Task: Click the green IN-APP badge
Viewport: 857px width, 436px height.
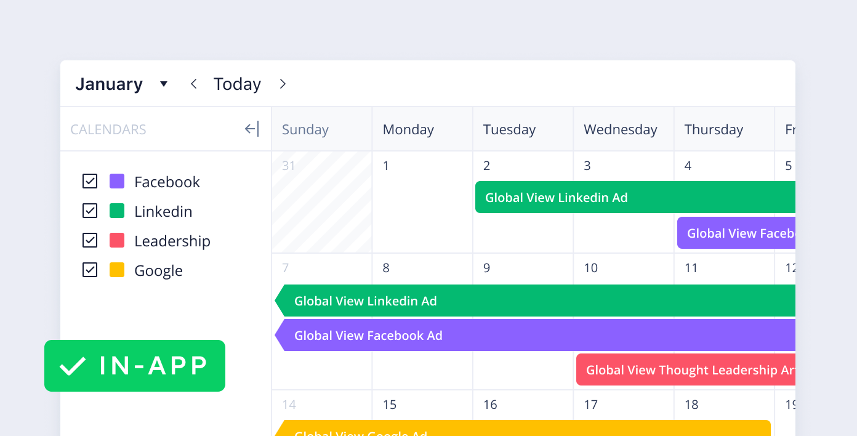Action: (x=135, y=366)
